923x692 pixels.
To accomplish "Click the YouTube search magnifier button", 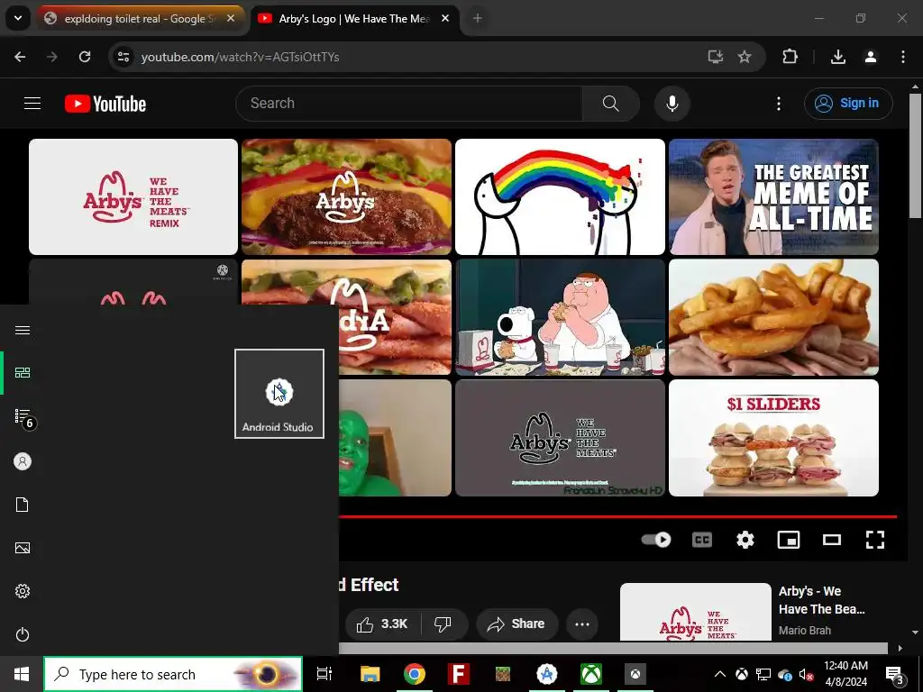I will click(610, 104).
